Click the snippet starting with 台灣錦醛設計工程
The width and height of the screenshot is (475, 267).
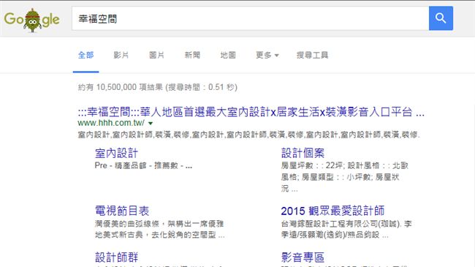pos(346,230)
